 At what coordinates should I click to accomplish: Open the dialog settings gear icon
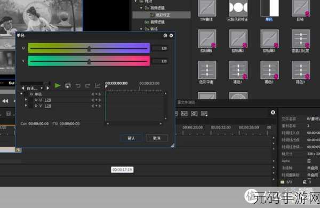coord(165,36)
